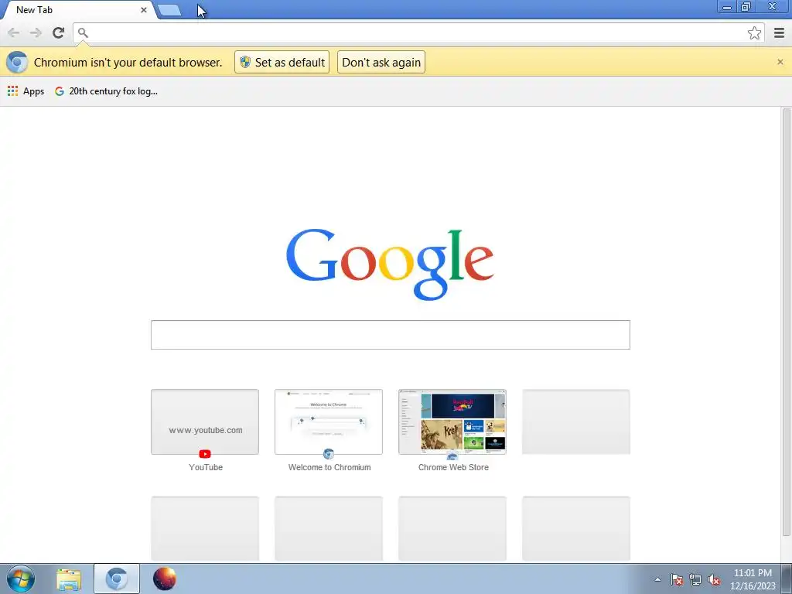Open the YouTube most-visited thumbnail
Viewport: 792px width, 594px height.
(x=204, y=422)
